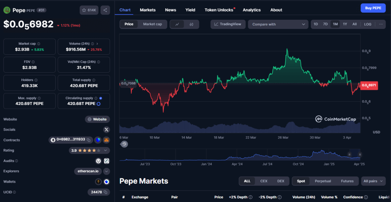
Task: Click circulating supply progress ring
Action: [99, 104]
